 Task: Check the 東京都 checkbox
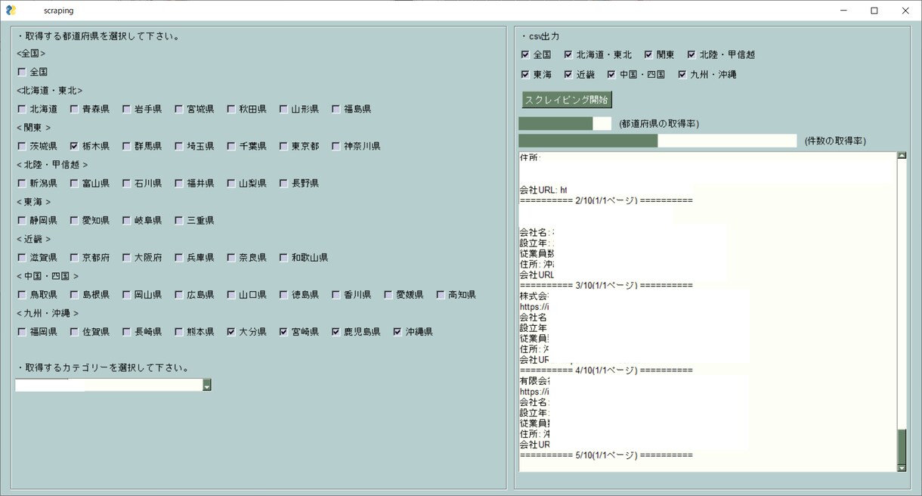pyautogui.click(x=283, y=146)
